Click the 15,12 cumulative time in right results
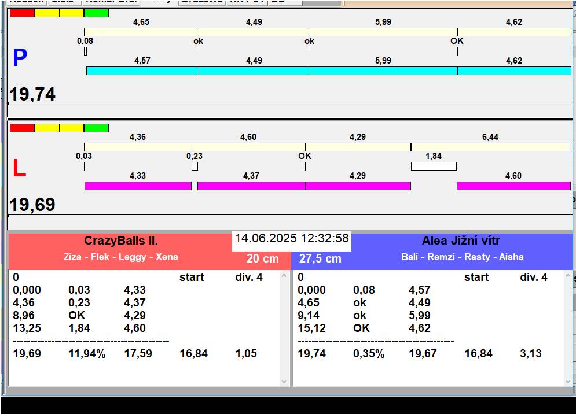Viewport: 576px width, 414px height. tap(311, 328)
